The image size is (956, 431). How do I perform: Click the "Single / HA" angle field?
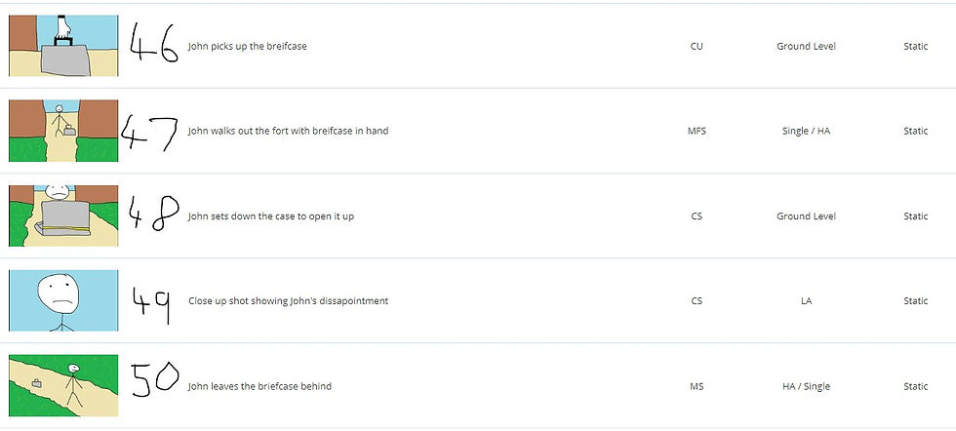tap(806, 131)
